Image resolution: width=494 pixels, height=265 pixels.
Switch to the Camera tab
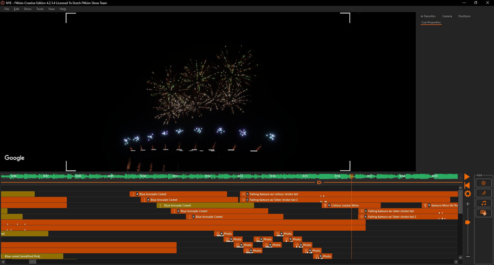(x=447, y=16)
